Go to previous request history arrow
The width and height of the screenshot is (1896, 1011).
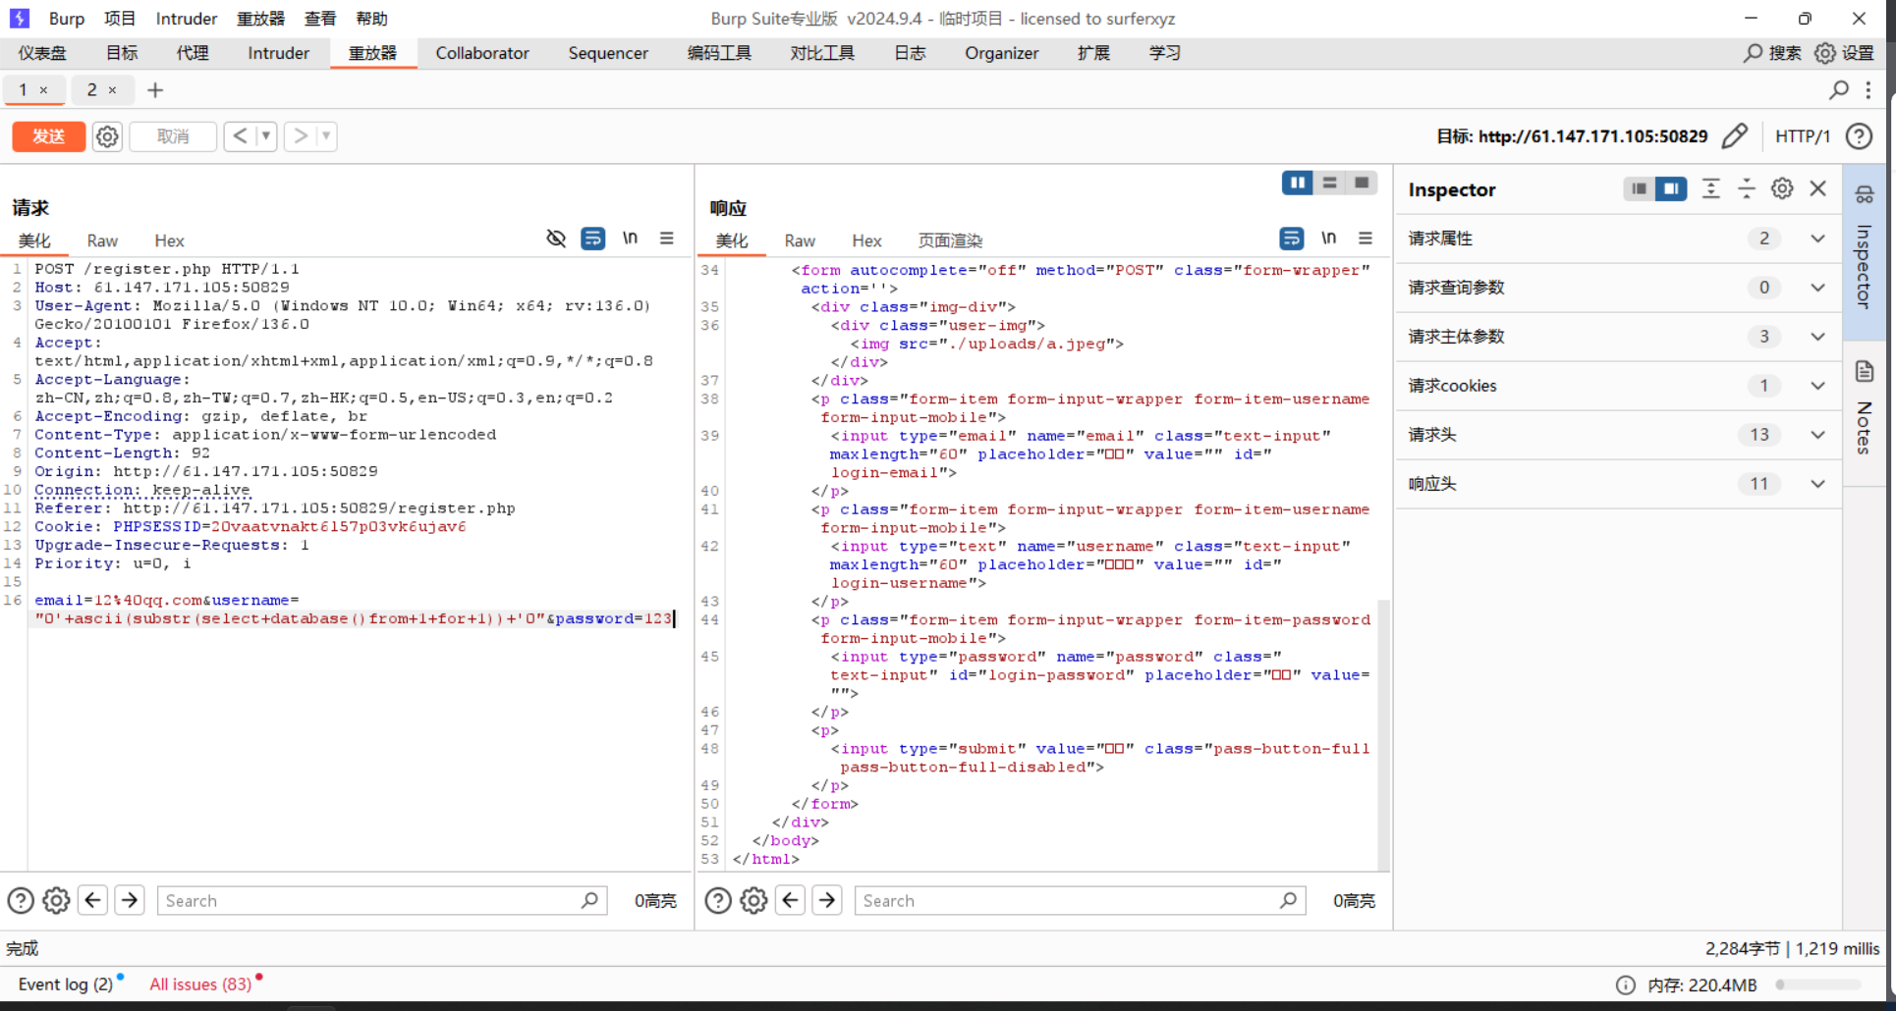(240, 135)
